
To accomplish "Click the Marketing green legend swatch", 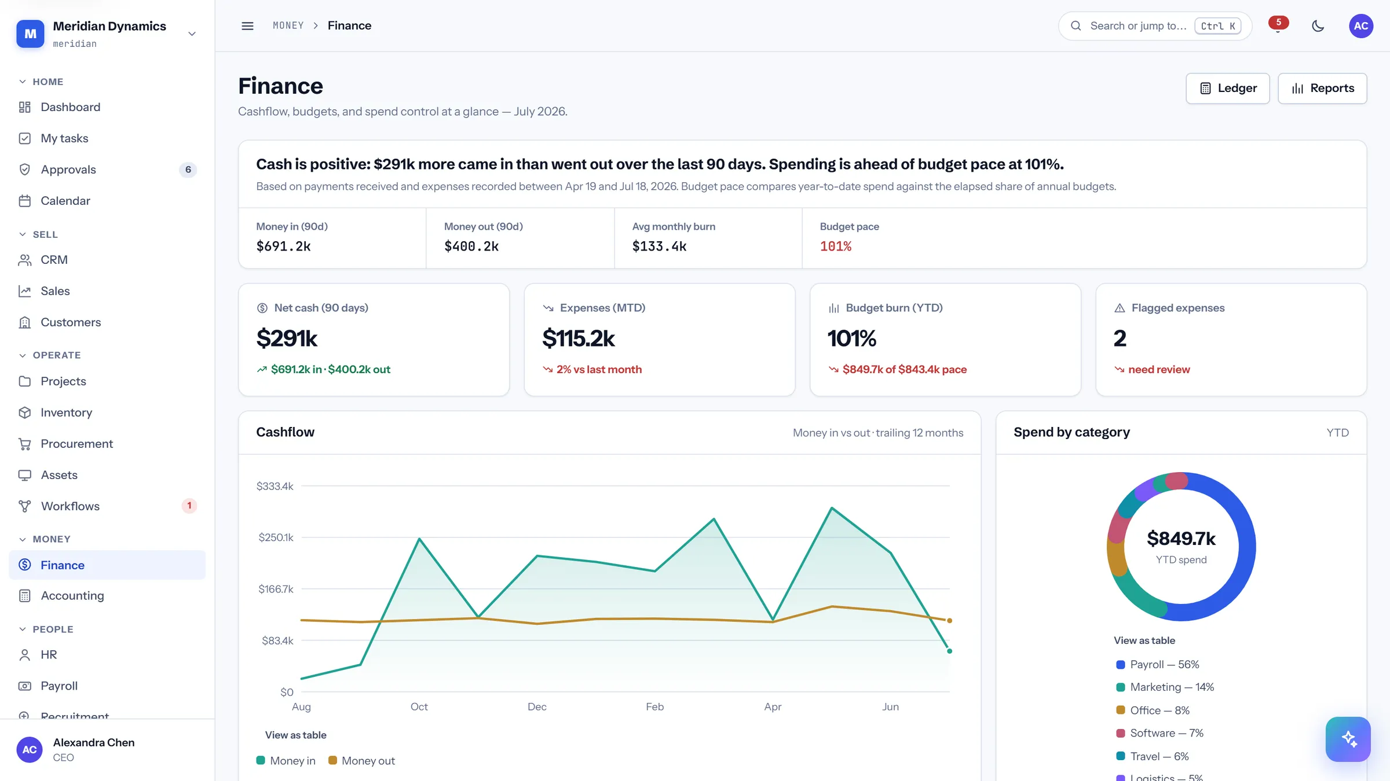I will tap(1121, 687).
